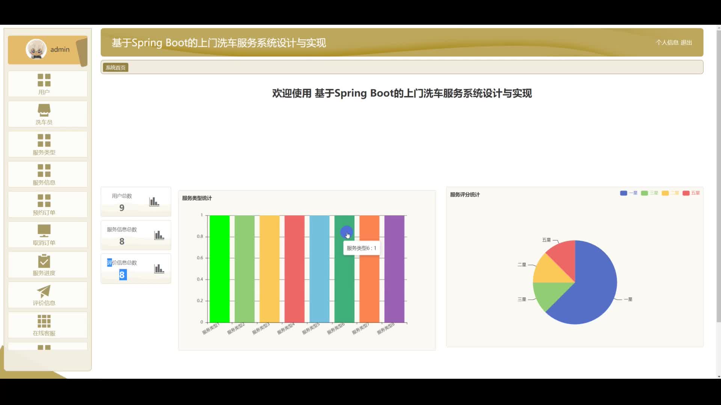Open the 服务进度 clipboard icon
This screenshot has height=405, width=721.
[44, 261]
